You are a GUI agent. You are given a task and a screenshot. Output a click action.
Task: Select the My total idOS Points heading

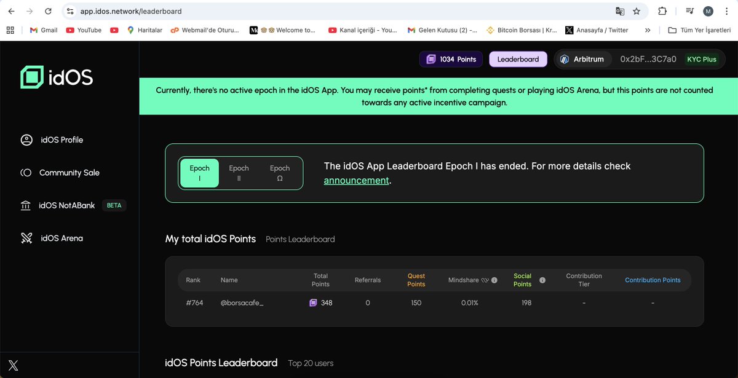tap(210, 238)
